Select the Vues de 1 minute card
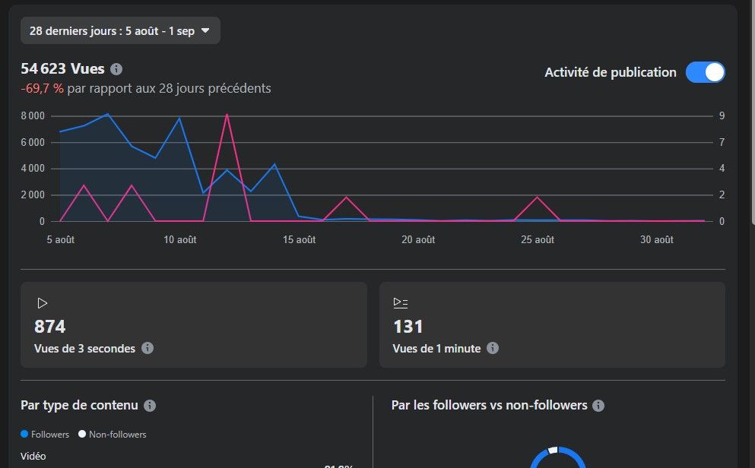The width and height of the screenshot is (755, 468). pyautogui.click(x=552, y=324)
